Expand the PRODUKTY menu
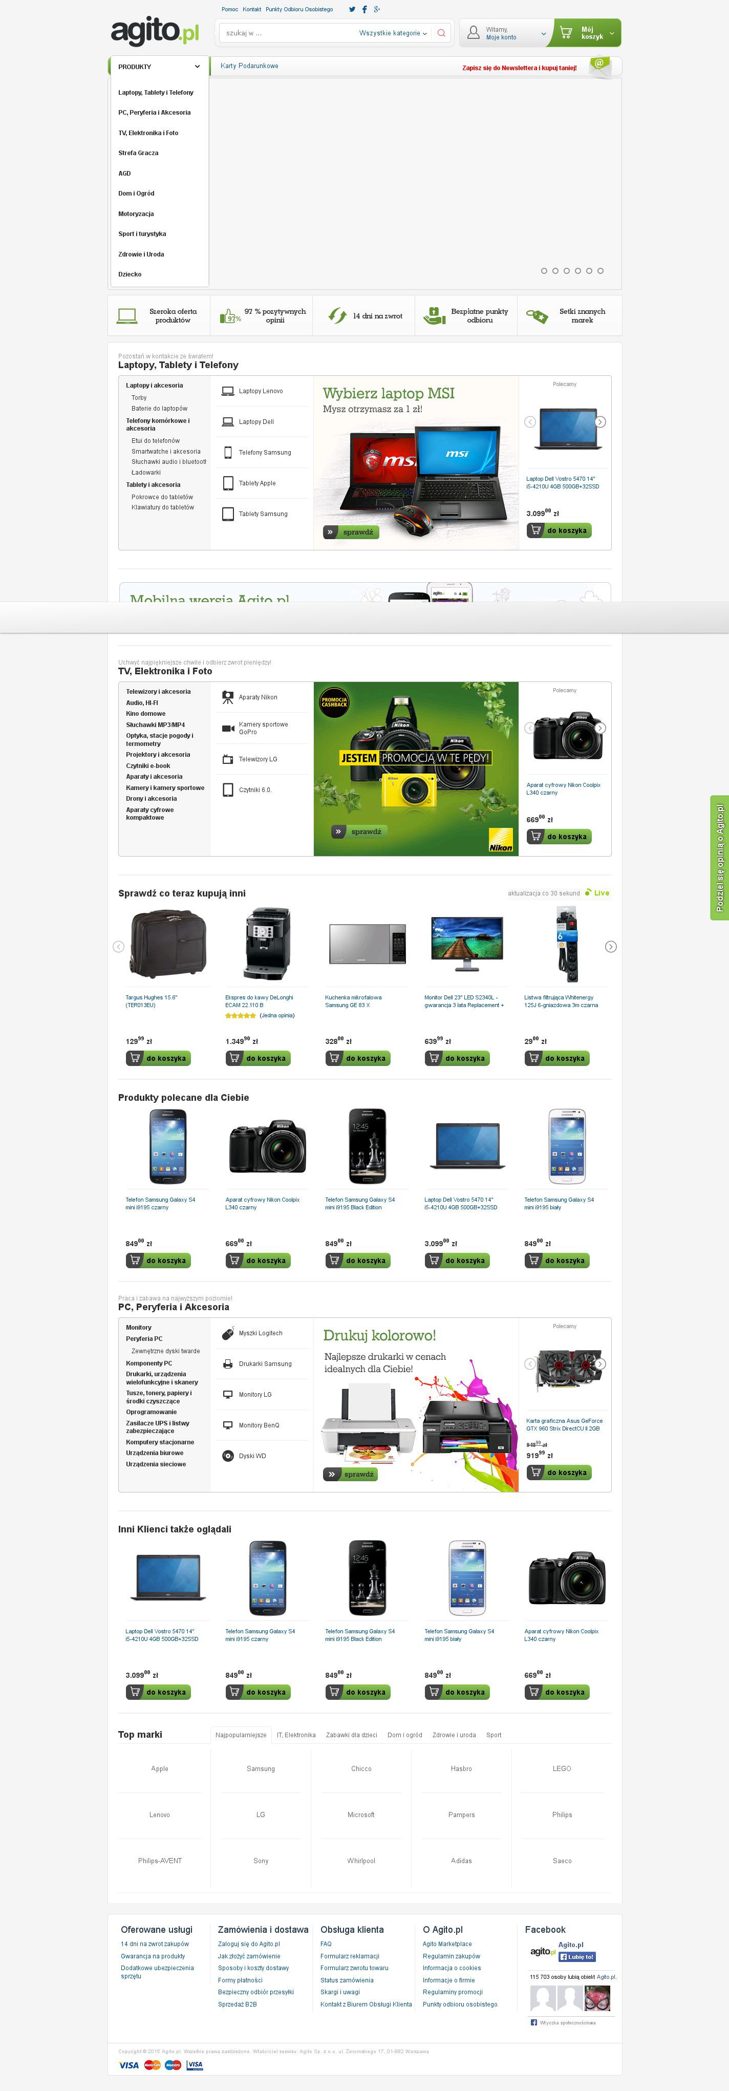The height and width of the screenshot is (2091, 729). [x=158, y=67]
